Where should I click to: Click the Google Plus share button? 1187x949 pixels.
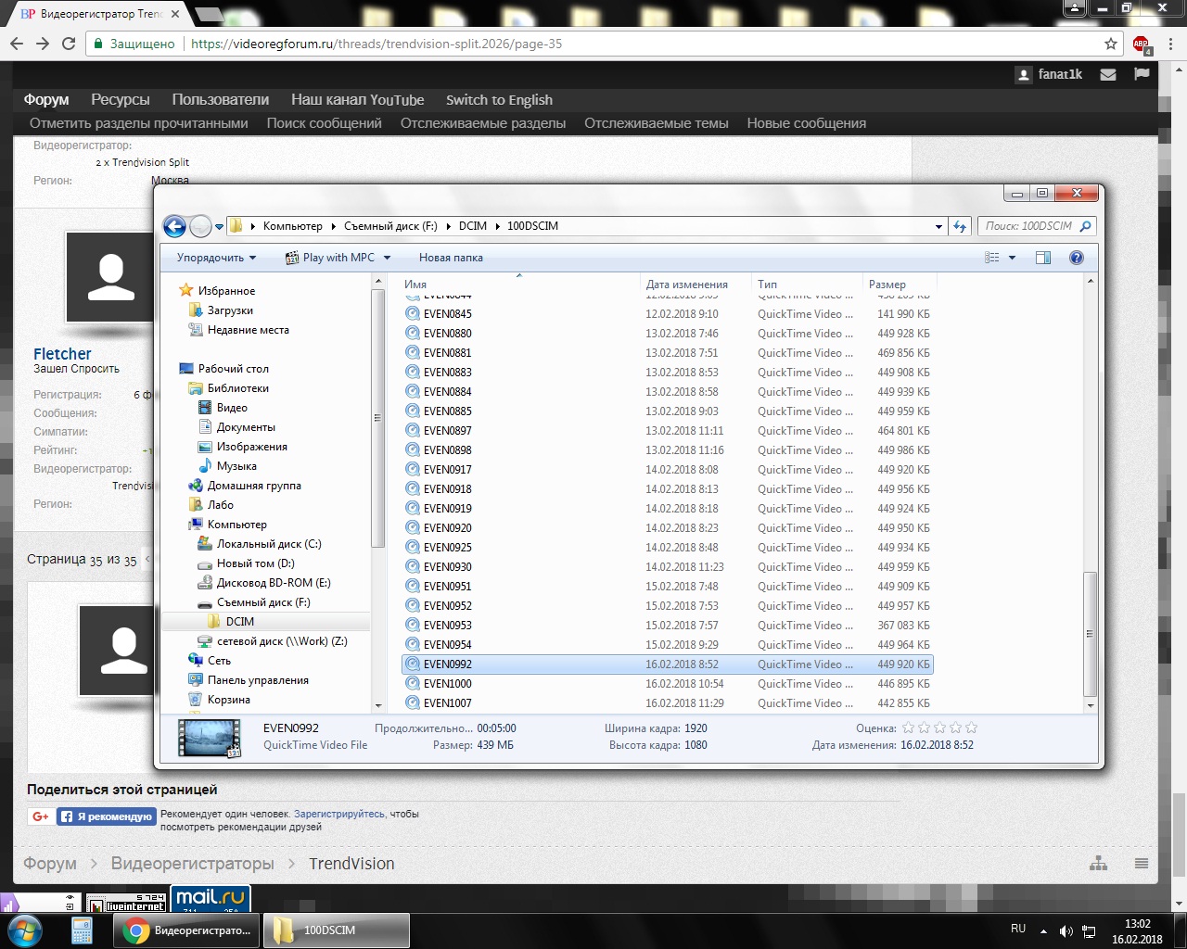41,816
